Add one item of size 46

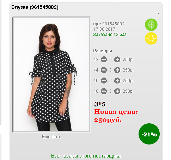click(117, 81)
